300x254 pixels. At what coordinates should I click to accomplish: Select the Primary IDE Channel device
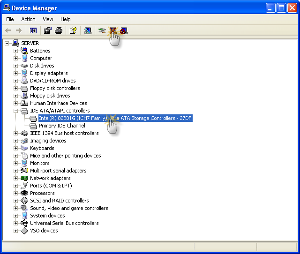(62, 126)
